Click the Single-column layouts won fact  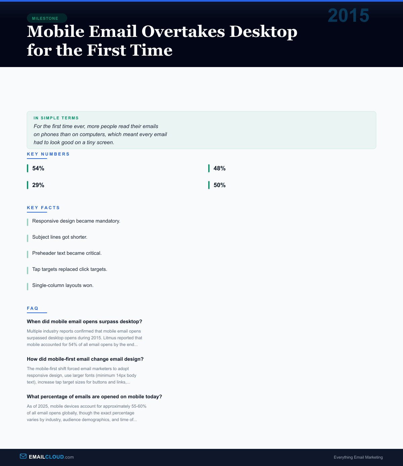(63, 285)
